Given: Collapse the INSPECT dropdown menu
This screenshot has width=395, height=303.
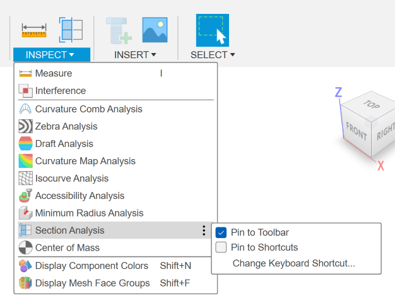Looking at the screenshot, I should coord(51,54).
